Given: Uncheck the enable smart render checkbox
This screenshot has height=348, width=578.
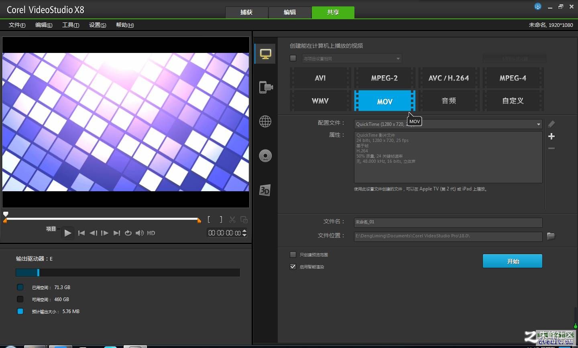Looking at the screenshot, I should pos(293,267).
